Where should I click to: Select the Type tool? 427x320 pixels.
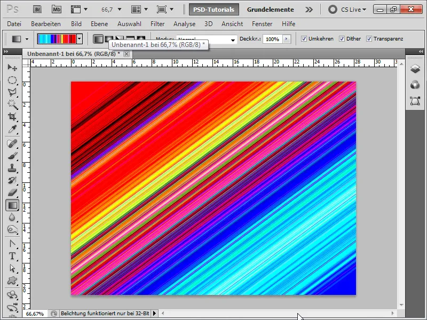[x=12, y=256]
